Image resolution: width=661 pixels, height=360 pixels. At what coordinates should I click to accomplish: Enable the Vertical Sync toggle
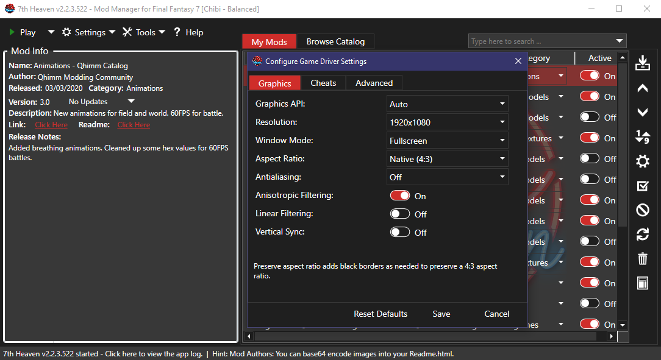coord(399,232)
